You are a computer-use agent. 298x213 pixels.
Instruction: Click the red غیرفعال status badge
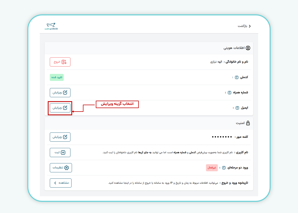click(212, 168)
